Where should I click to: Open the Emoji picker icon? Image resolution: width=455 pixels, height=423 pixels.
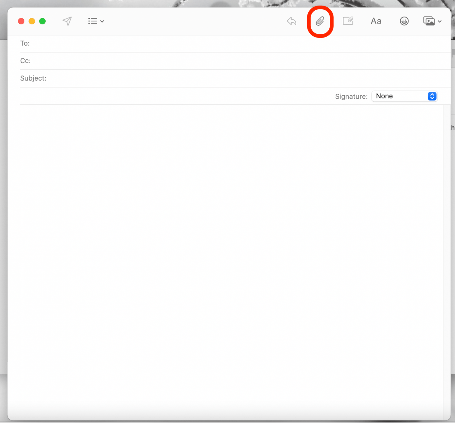click(404, 21)
